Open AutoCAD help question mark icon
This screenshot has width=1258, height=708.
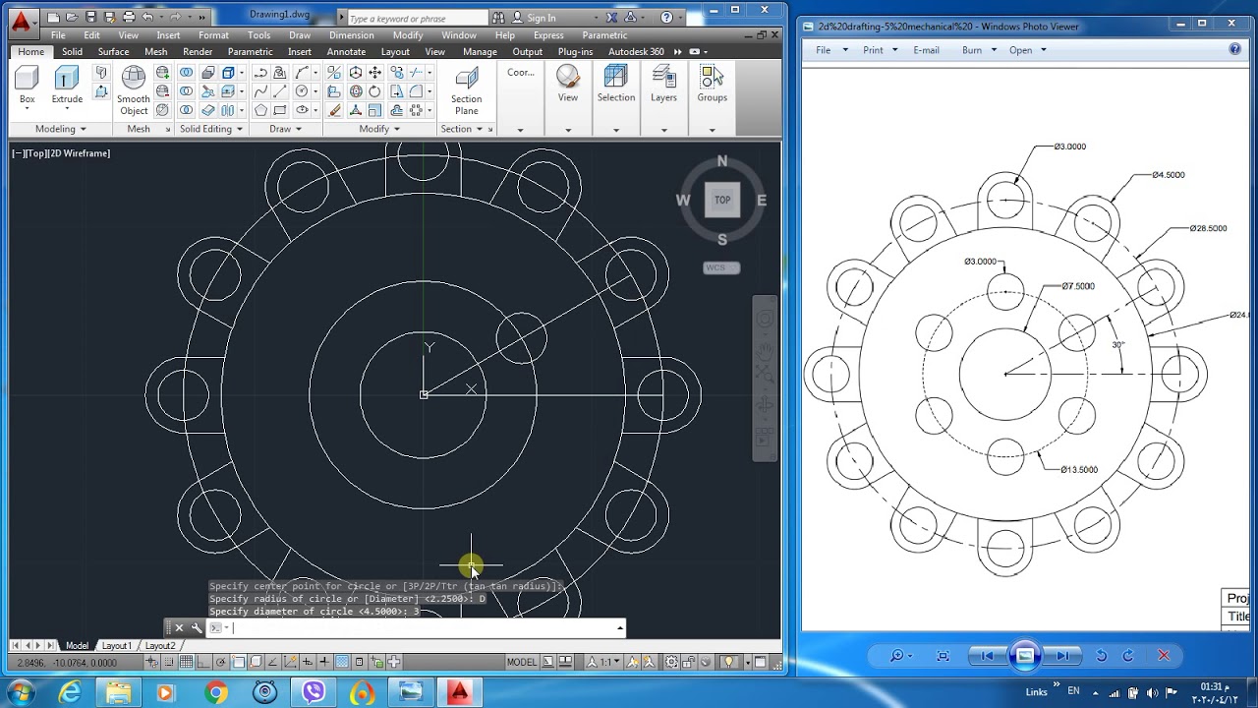click(x=667, y=18)
